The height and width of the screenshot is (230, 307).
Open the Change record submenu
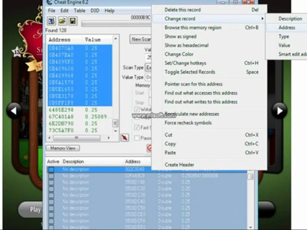(x=209, y=19)
